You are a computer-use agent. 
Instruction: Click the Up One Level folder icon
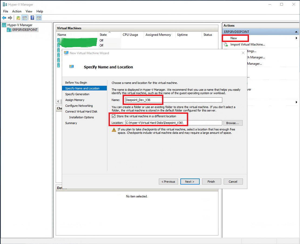[18, 18]
